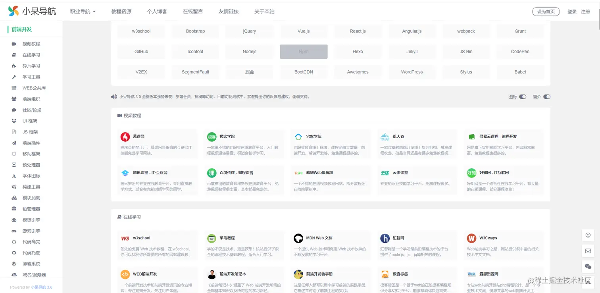
Task: Click the WordPress quick link tile
Action: point(412,72)
